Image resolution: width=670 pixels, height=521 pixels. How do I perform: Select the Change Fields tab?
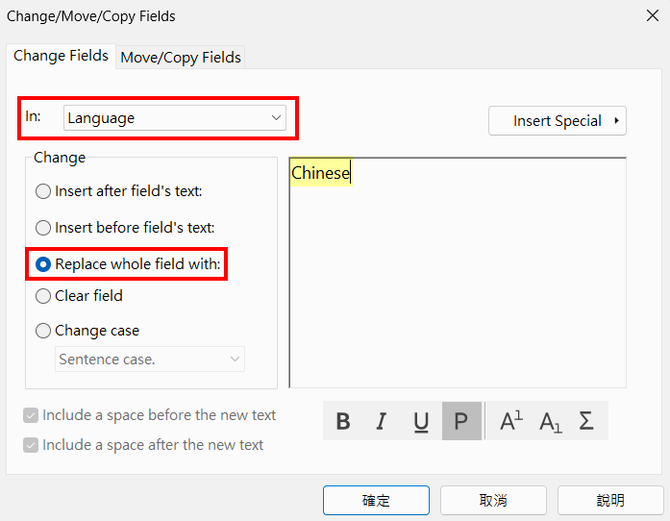click(x=61, y=56)
